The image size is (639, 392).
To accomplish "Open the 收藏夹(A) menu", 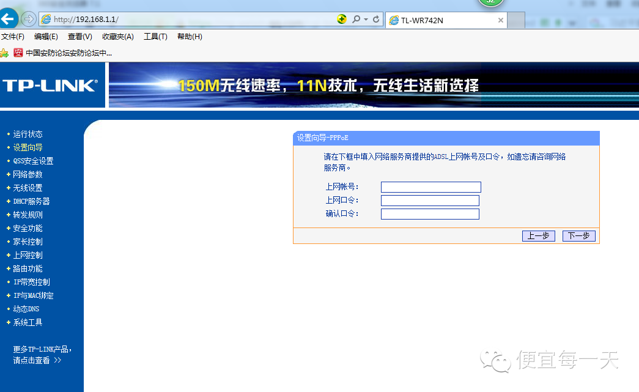I will (x=118, y=37).
